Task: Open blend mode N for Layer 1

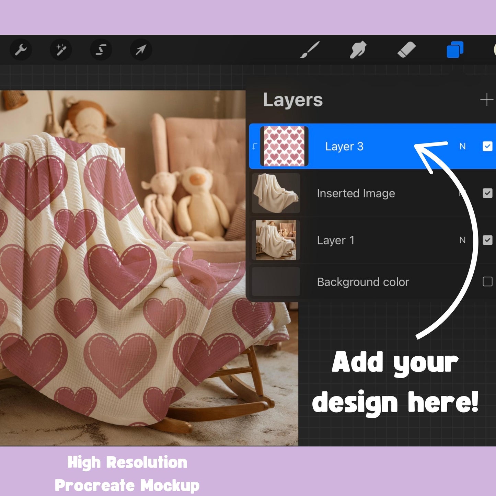Action: tap(462, 240)
